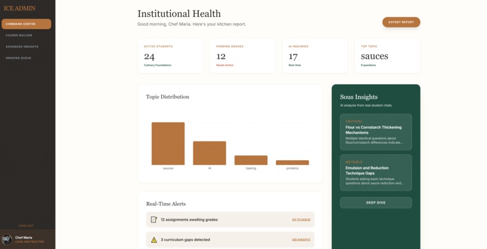Click the ICE ADMIN logo
This screenshot has width=487, height=249.
[x=19, y=8]
